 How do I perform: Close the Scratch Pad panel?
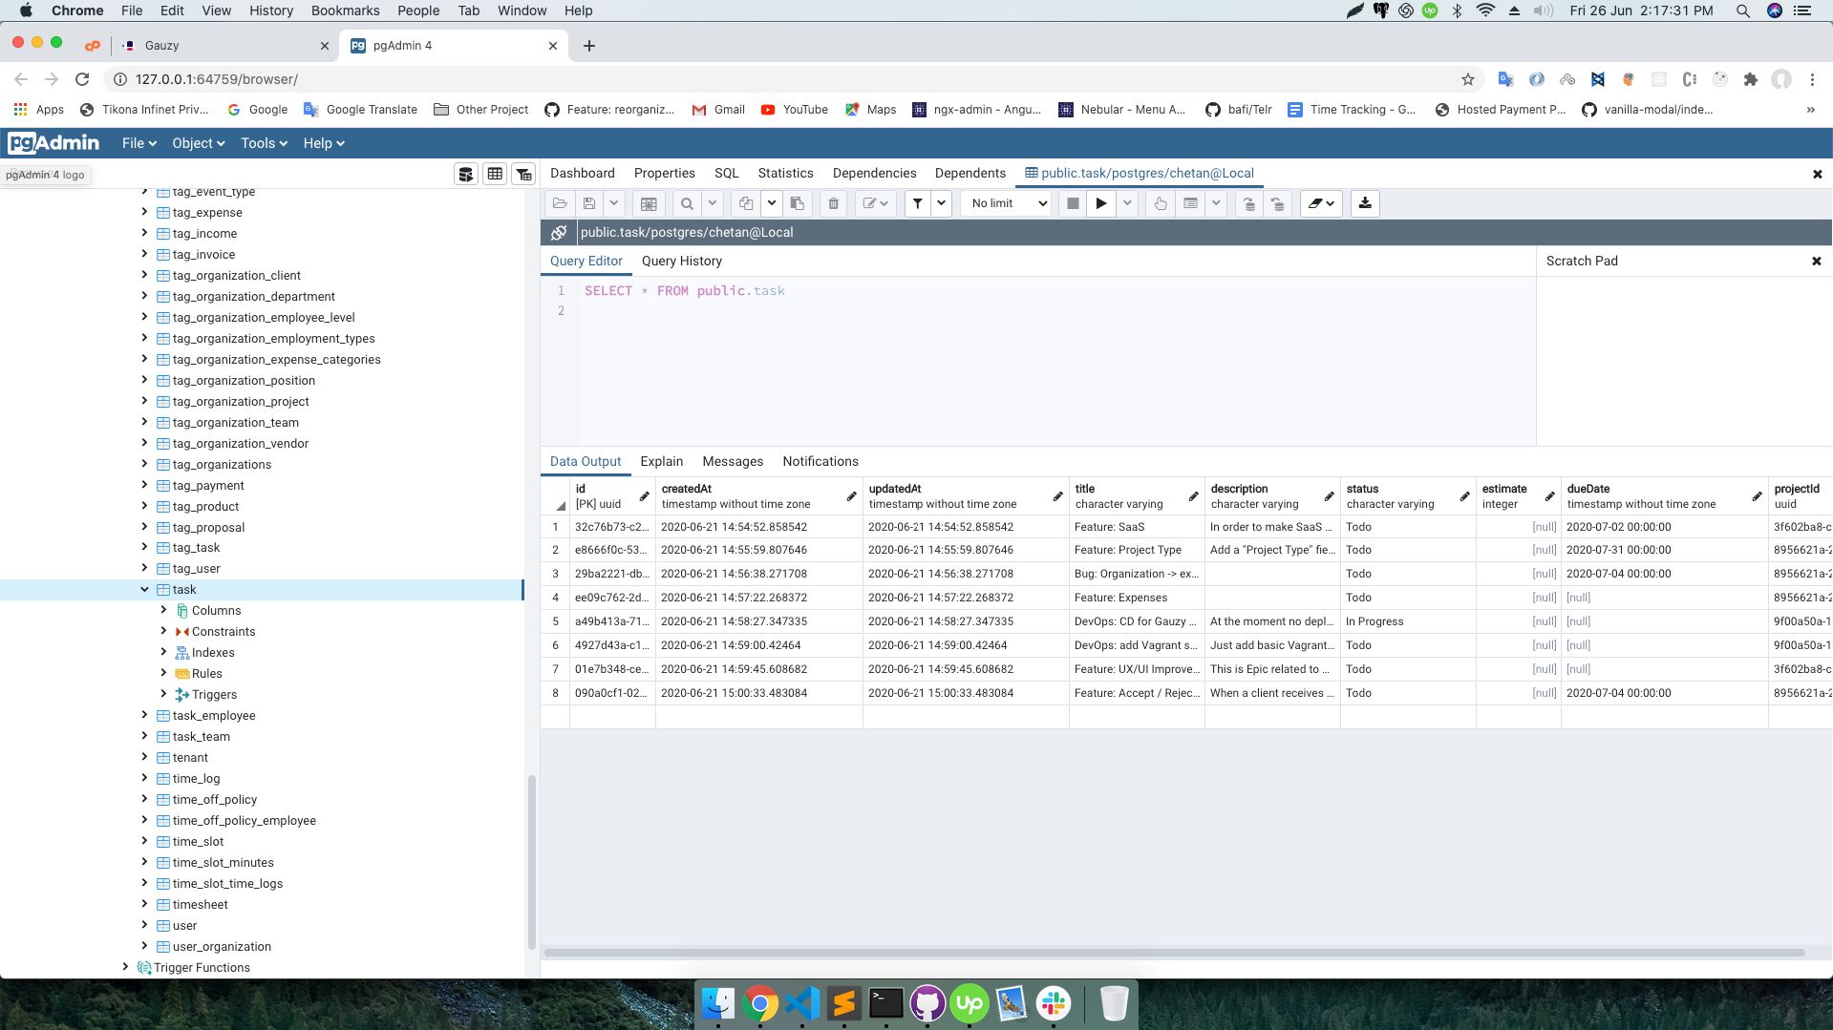point(1816,261)
